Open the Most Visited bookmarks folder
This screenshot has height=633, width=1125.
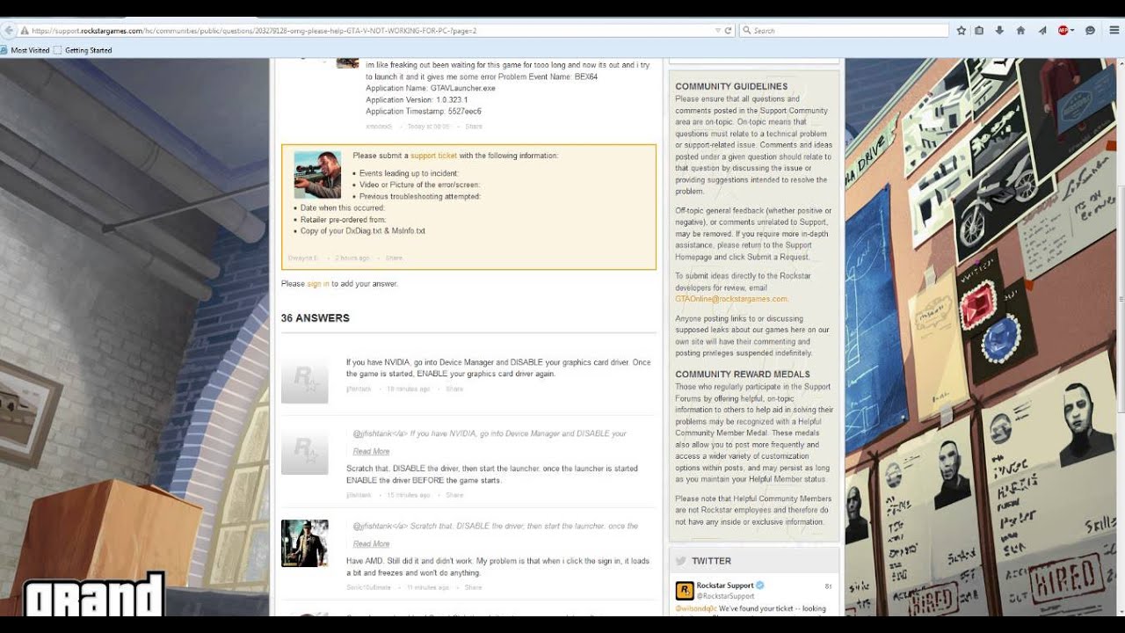(25, 50)
